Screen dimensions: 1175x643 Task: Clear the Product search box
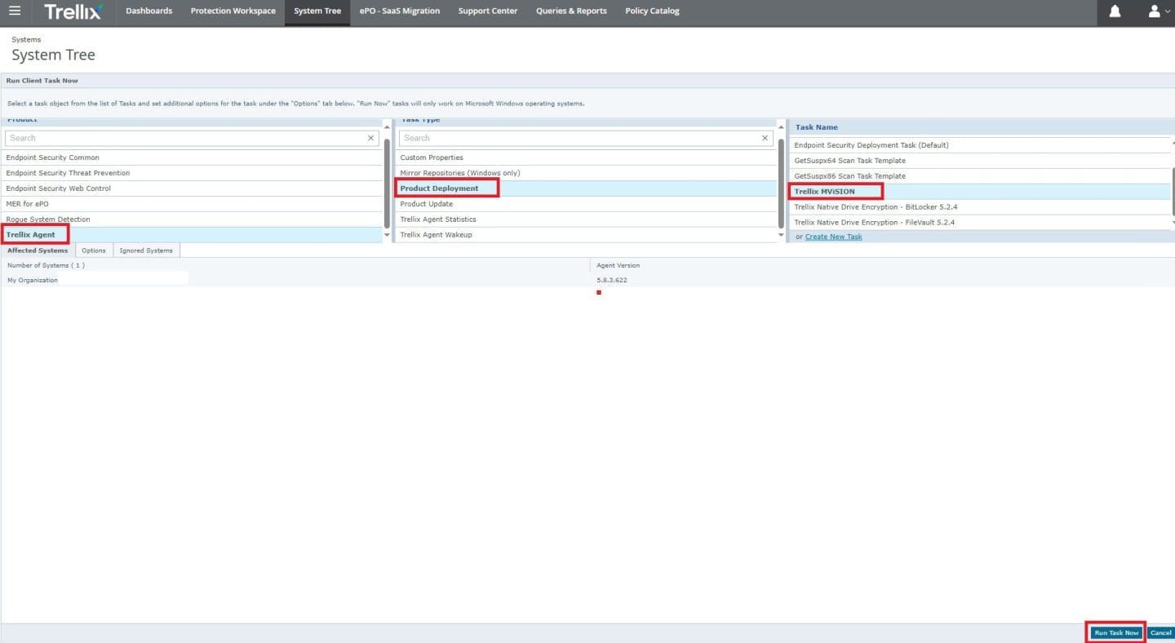[370, 138]
